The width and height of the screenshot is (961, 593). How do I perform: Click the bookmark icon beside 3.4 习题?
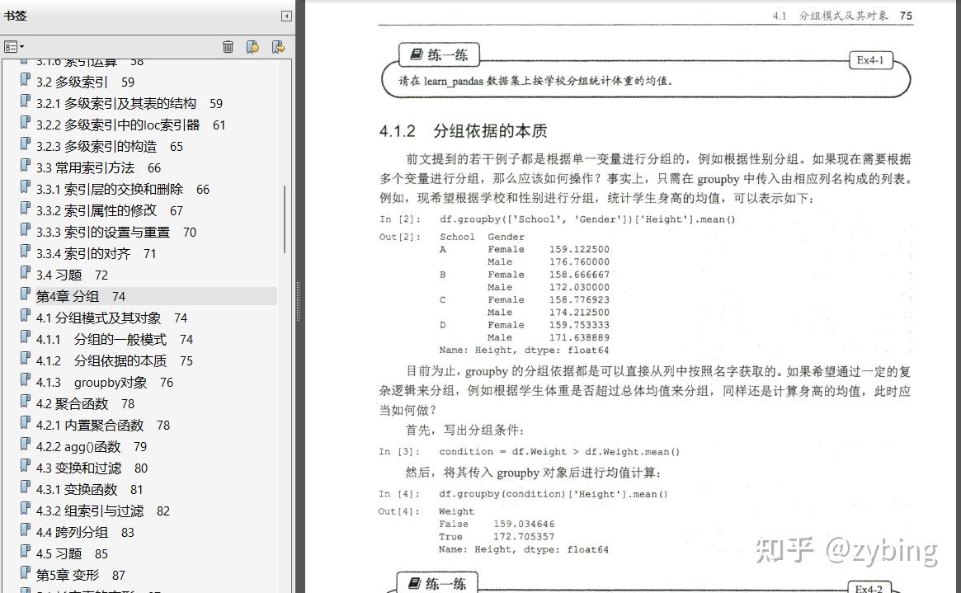pos(23,275)
